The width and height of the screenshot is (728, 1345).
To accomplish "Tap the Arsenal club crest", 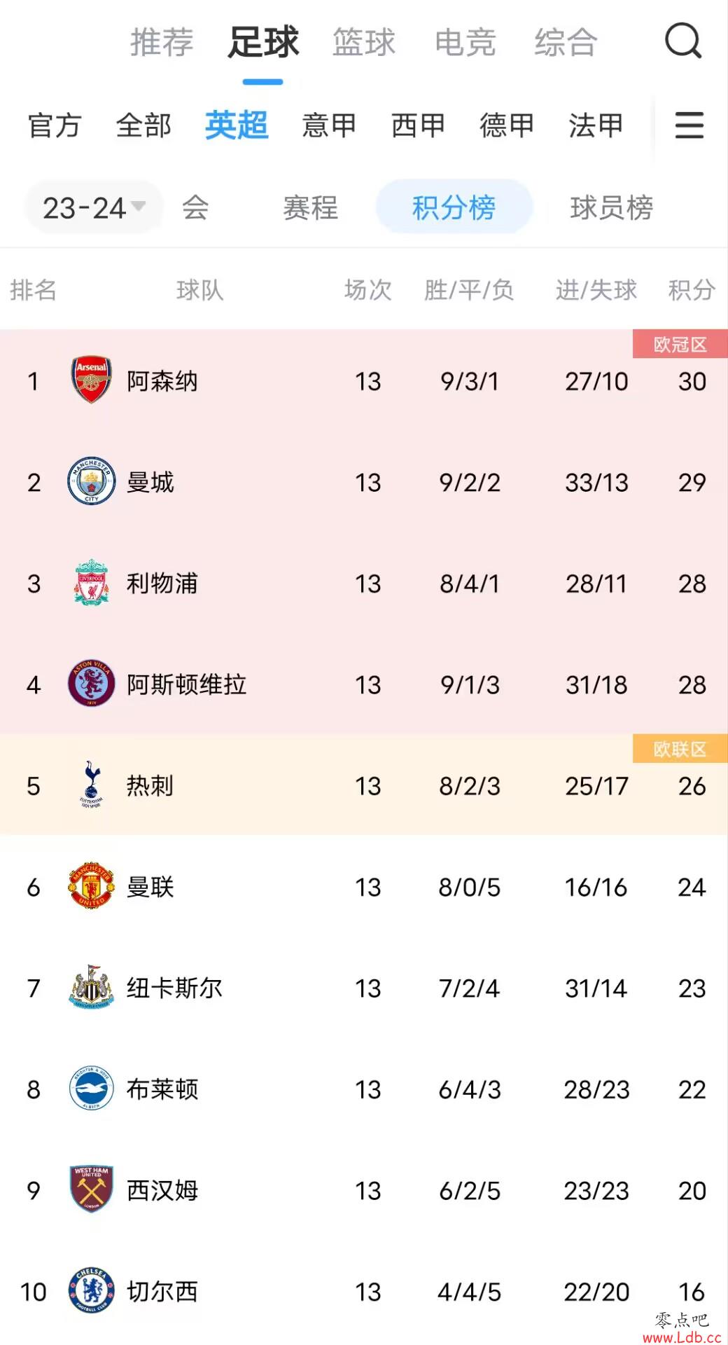I will click(92, 380).
